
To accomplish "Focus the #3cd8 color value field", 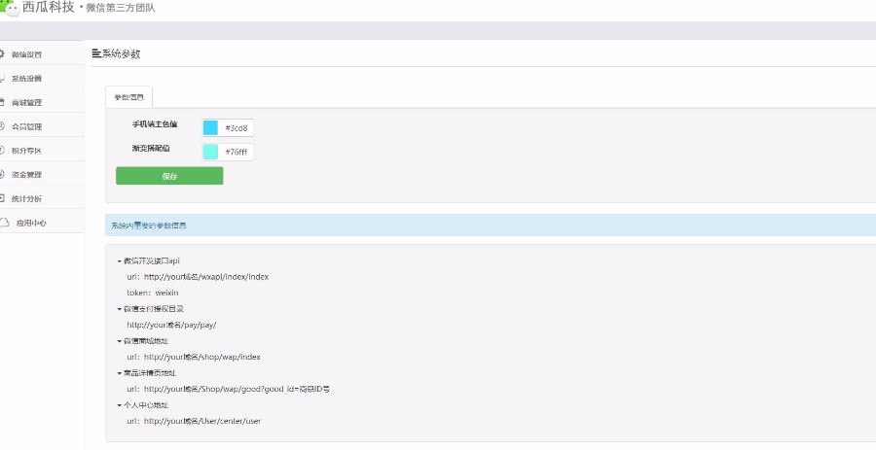I will click(x=237, y=127).
